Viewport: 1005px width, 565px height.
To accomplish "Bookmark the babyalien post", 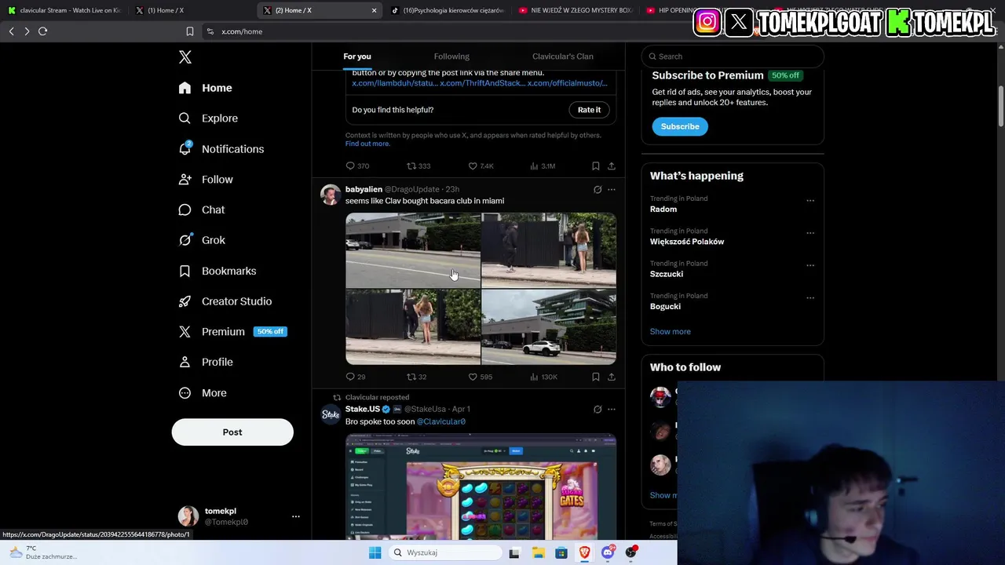I will coord(596,377).
